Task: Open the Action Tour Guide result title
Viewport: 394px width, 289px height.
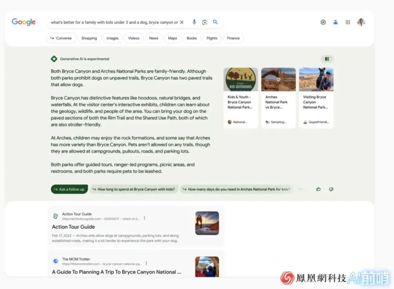Action: 73,227
